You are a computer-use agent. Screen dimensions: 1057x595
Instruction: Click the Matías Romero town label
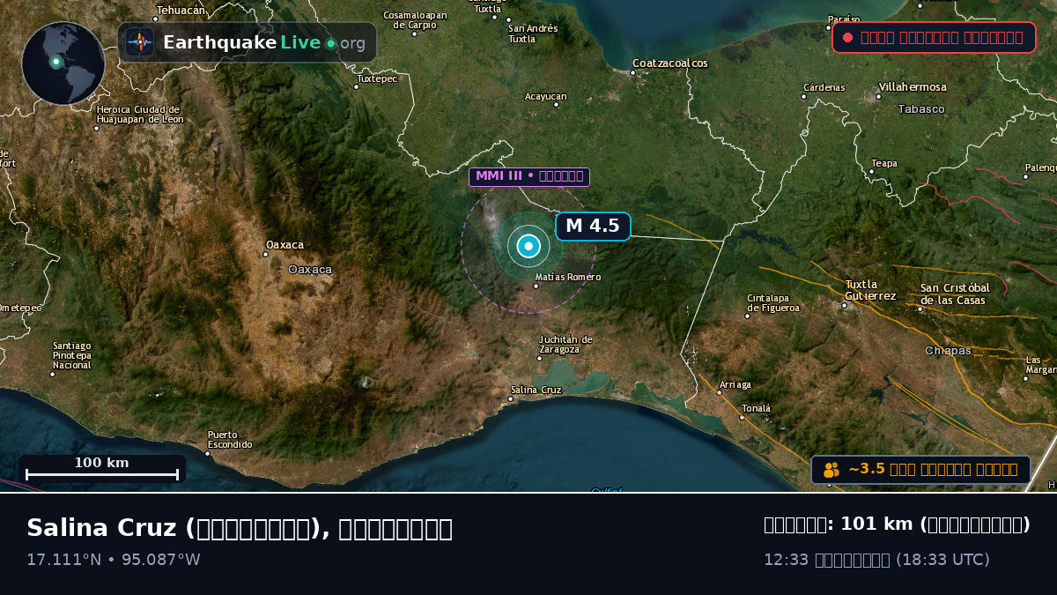[567, 277]
